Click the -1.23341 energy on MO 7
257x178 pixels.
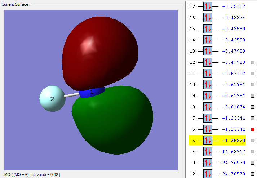[x=234, y=118]
